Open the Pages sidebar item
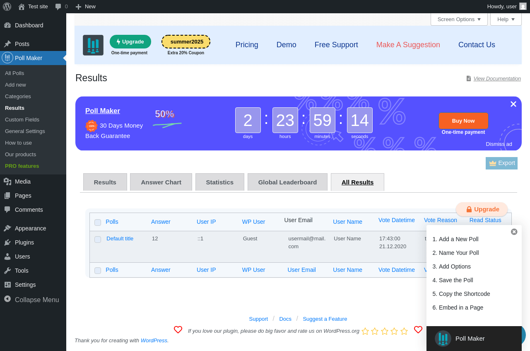This screenshot has height=351, width=530. click(x=33, y=196)
